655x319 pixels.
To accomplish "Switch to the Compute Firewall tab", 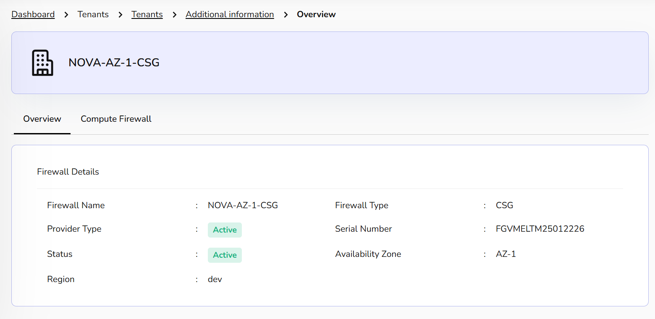I will 116,119.
